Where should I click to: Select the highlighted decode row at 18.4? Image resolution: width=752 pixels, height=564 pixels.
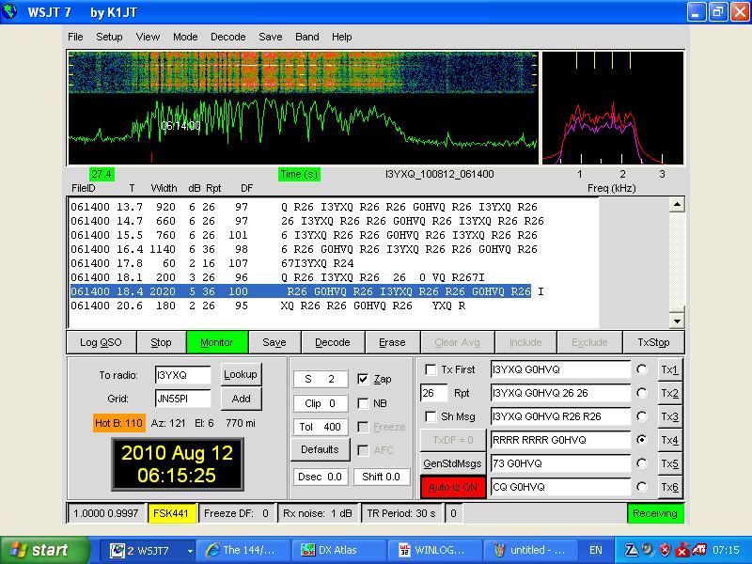301,291
